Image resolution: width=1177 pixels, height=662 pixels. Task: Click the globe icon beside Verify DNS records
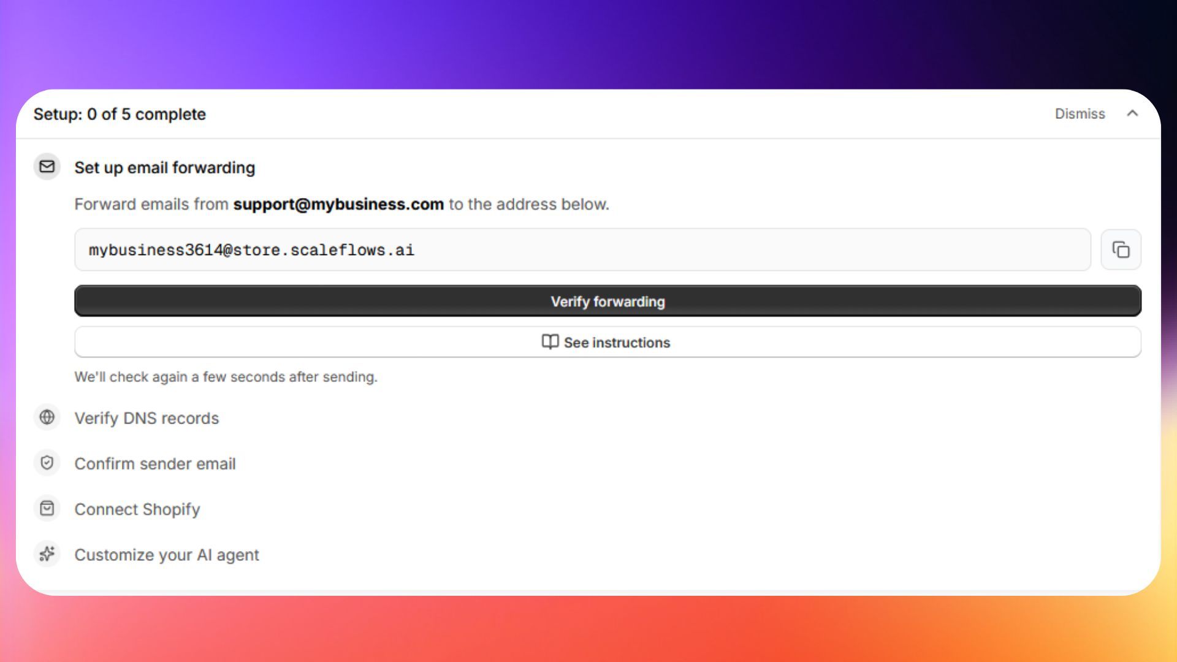click(x=47, y=417)
